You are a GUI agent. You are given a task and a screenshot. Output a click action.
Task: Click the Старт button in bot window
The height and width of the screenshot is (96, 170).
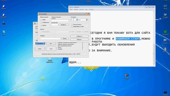40,49
